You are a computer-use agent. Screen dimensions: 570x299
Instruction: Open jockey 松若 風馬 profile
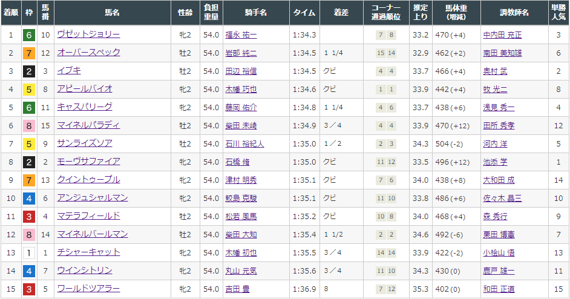click(x=241, y=217)
